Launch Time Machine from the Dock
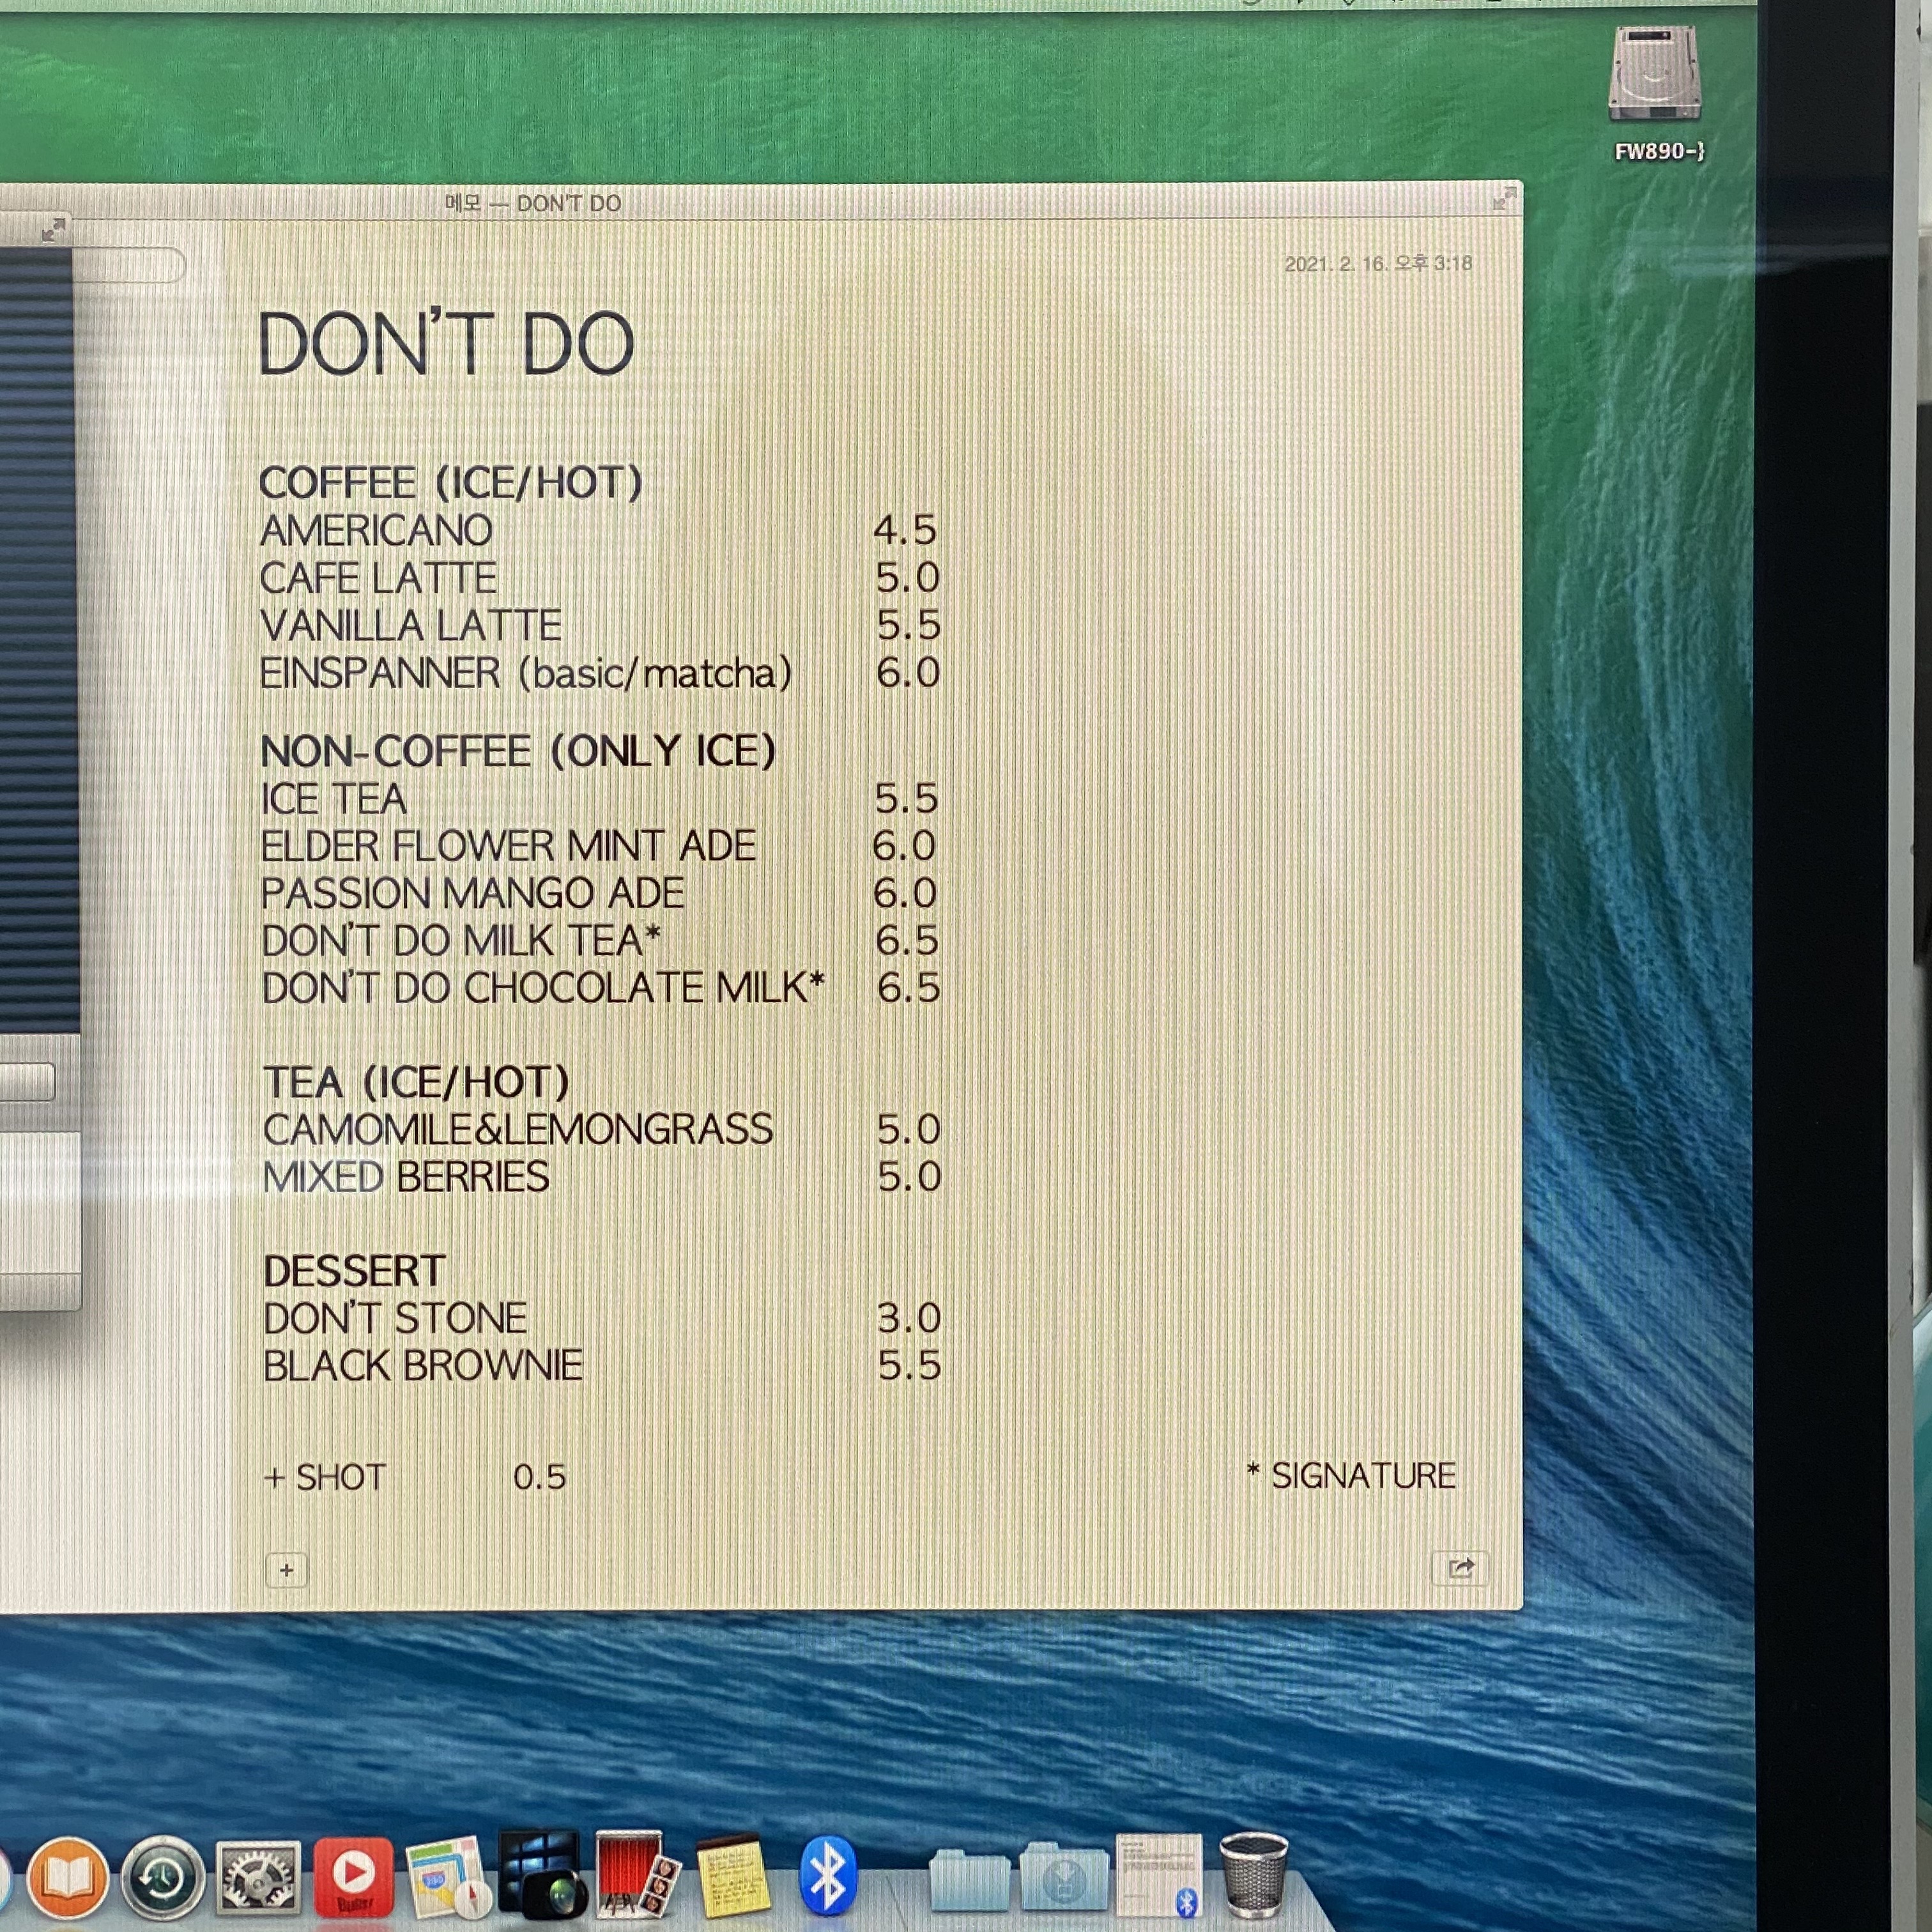 point(163,1879)
